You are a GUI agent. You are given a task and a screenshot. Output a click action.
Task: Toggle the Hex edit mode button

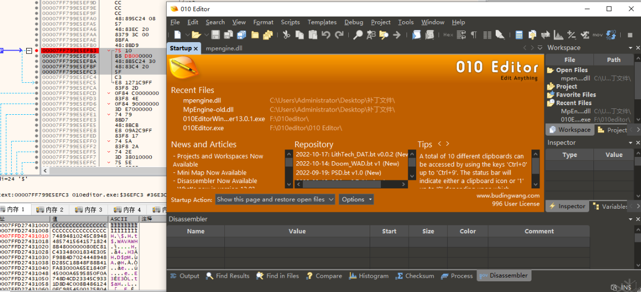(x=448, y=35)
